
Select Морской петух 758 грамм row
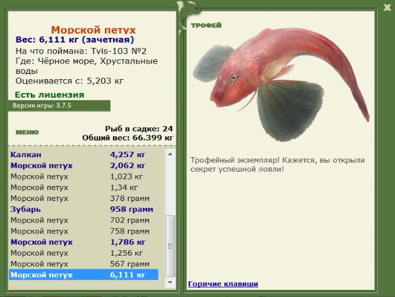[83, 231]
